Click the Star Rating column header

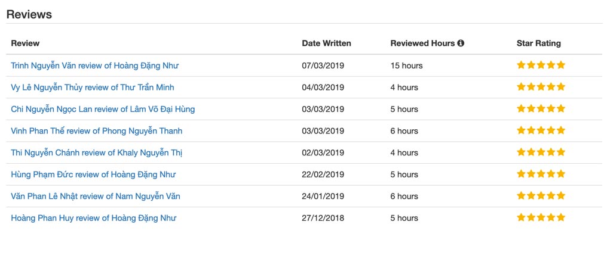pos(538,43)
